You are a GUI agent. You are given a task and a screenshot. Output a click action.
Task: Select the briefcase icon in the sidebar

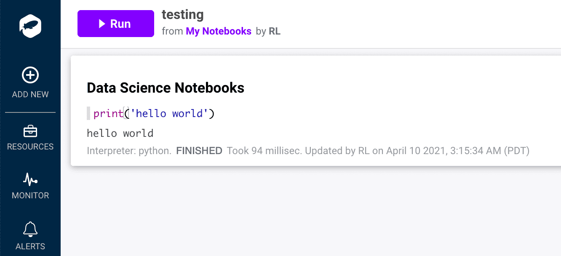pyautogui.click(x=30, y=131)
